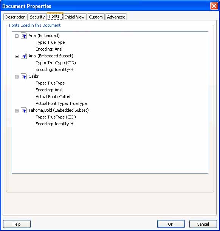
Task: Click 'Type: TrueType' under Calibri
Action: point(50,83)
